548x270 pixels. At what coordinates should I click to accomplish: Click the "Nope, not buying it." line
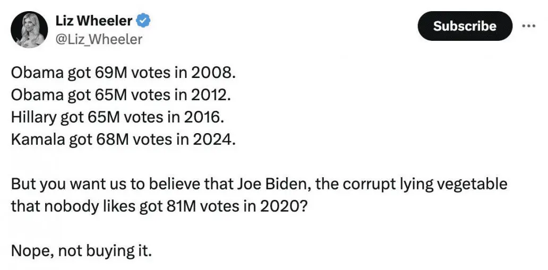tap(81, 250)
